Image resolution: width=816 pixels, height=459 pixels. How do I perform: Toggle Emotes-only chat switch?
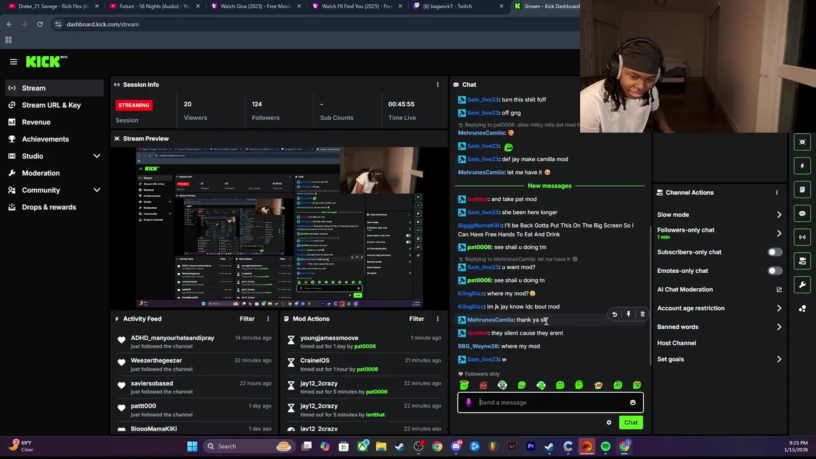775,271
